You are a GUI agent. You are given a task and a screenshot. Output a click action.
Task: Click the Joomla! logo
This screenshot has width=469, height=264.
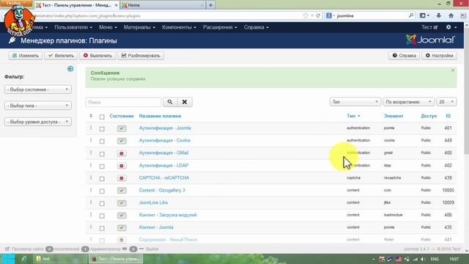click(x=430, y=40)
